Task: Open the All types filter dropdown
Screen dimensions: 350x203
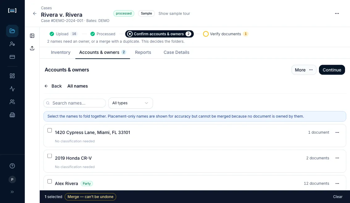Action: tap(131, 103)
